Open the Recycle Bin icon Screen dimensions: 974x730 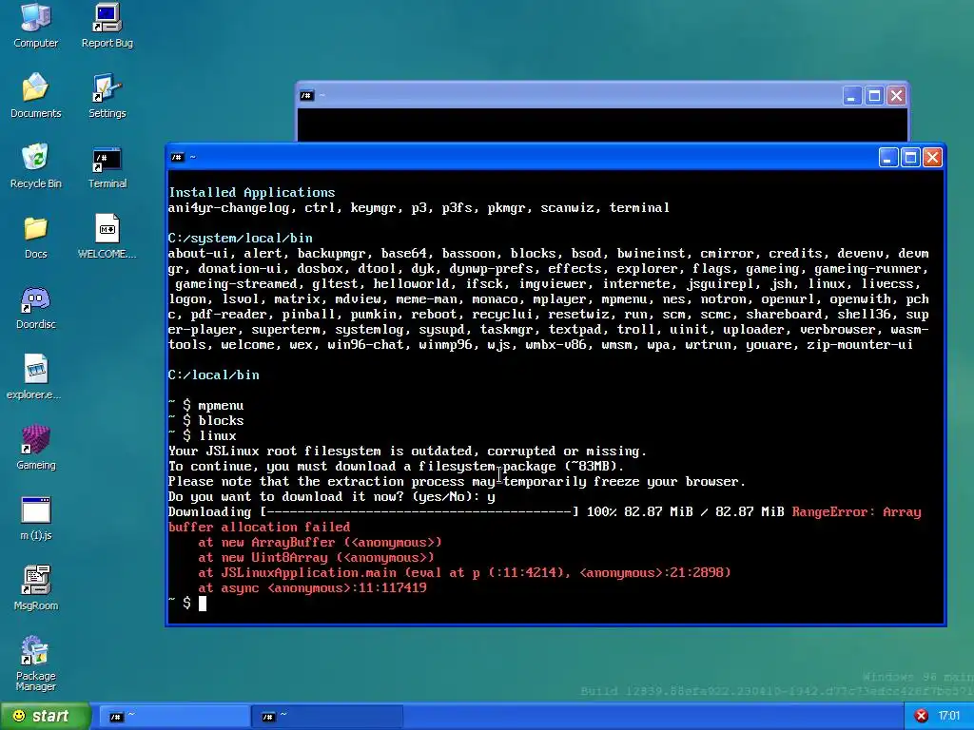[35, 165]
